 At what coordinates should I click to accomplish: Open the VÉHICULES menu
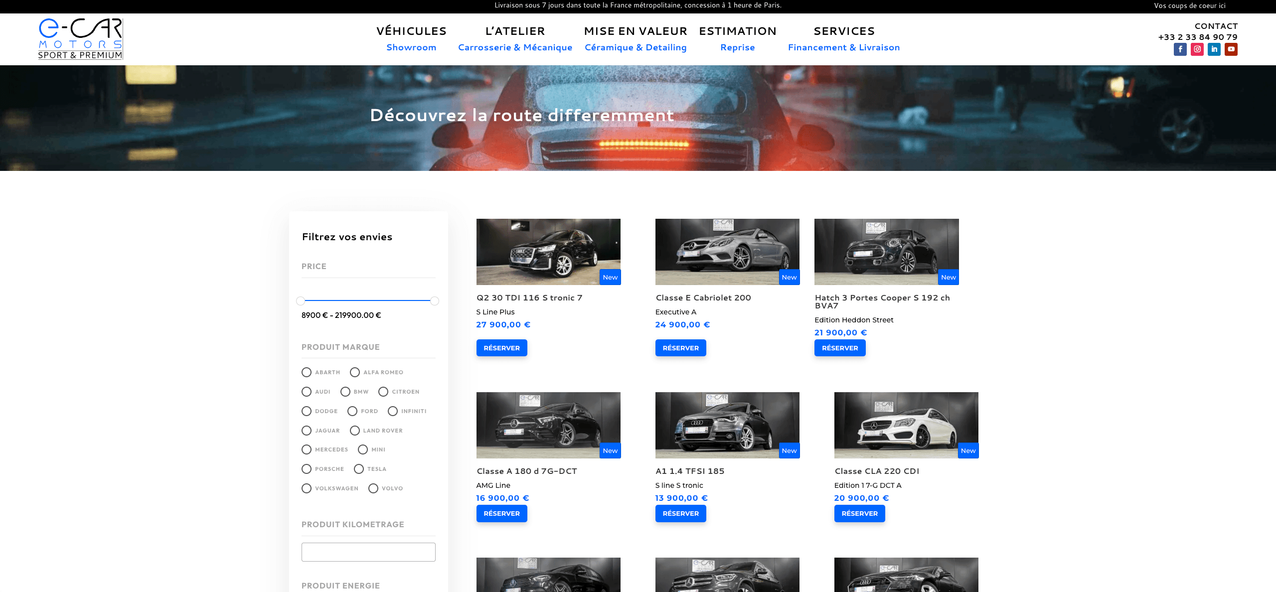tap(411, 30)
